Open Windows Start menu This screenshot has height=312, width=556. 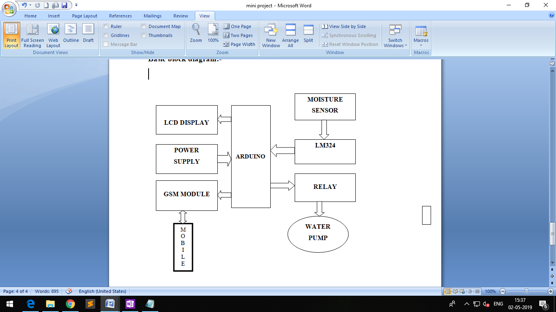coord(10,304)
